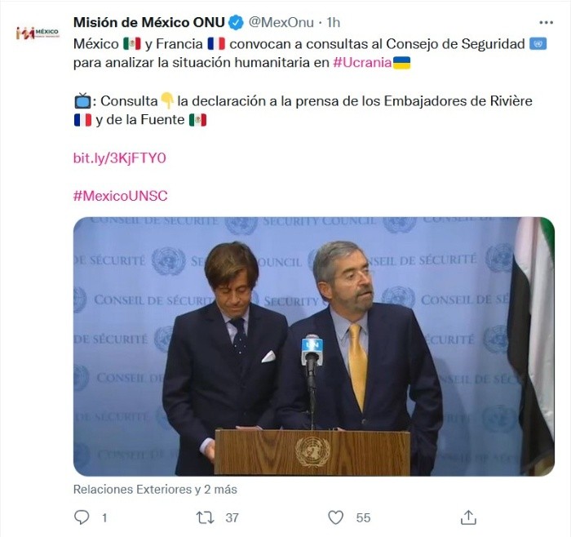Click the UN emblem emoji after Seguridad
This screenshot has height=537, width=571.
(x=538, y=42)
